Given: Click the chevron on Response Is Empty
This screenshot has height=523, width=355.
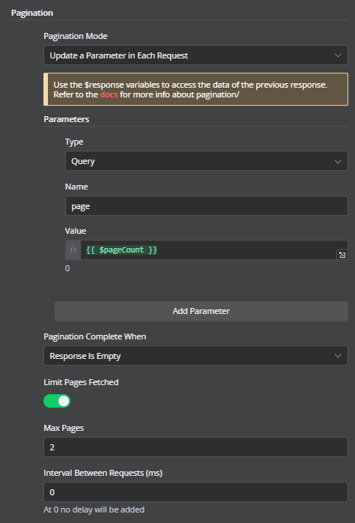Looking at the screenshot, I should pos(338,356).
